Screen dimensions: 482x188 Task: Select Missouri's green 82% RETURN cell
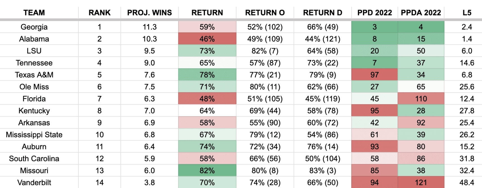[207, 171]
